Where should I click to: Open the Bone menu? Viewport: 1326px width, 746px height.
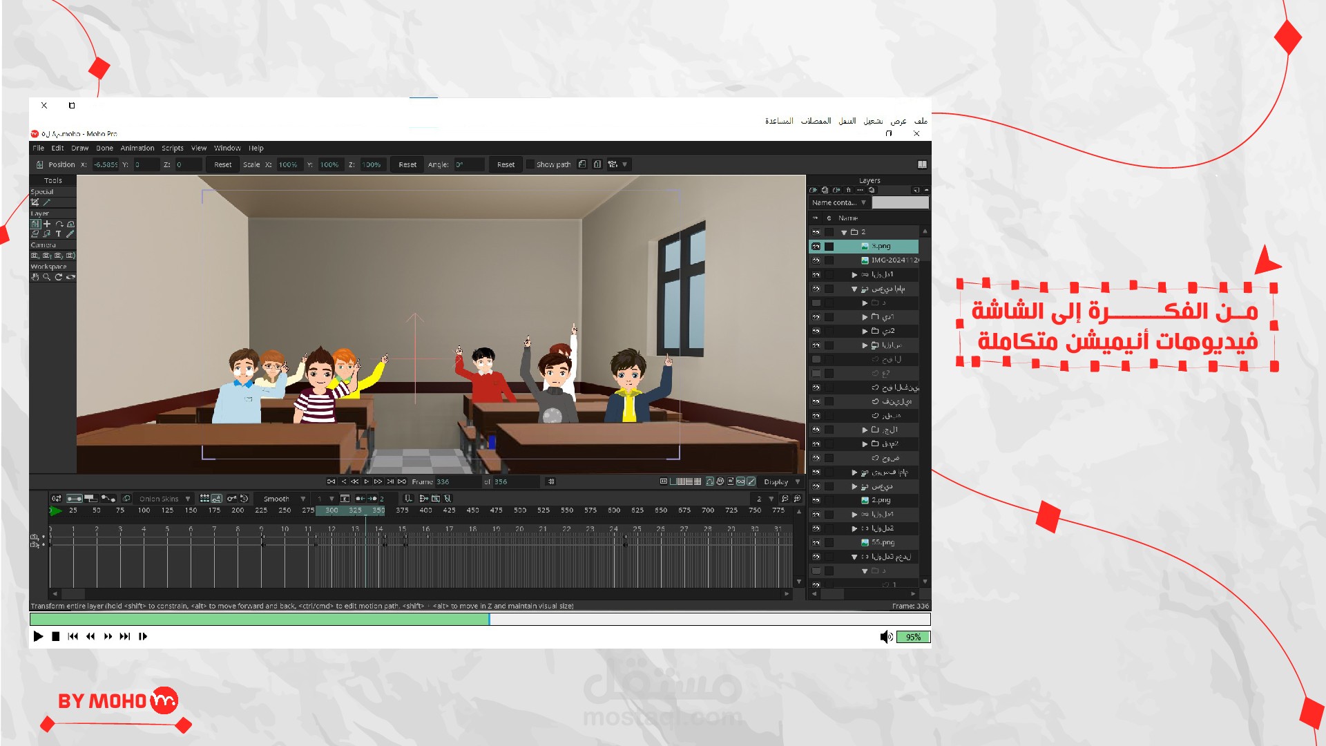click(x=105, y=148)
